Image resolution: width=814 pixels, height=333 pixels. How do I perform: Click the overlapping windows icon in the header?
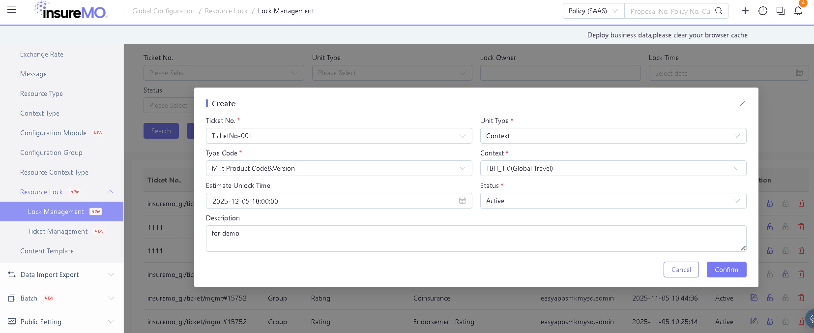point(781,11)
